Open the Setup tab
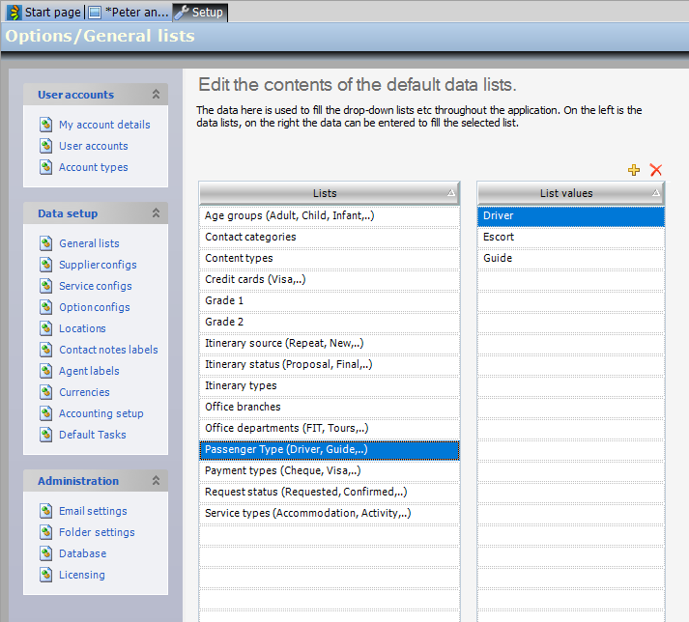This screenshot has height=622, width=689. (199, 13)
